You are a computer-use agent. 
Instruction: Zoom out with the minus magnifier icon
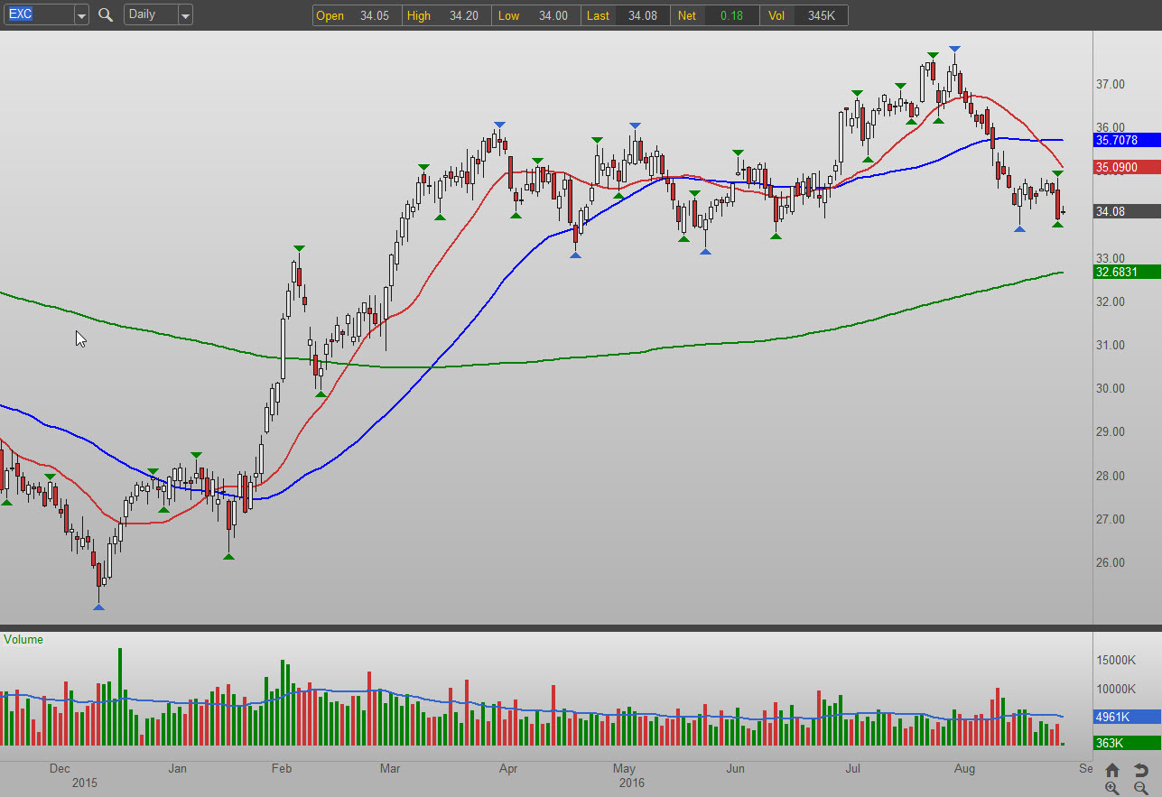[x=1141, y=788]
